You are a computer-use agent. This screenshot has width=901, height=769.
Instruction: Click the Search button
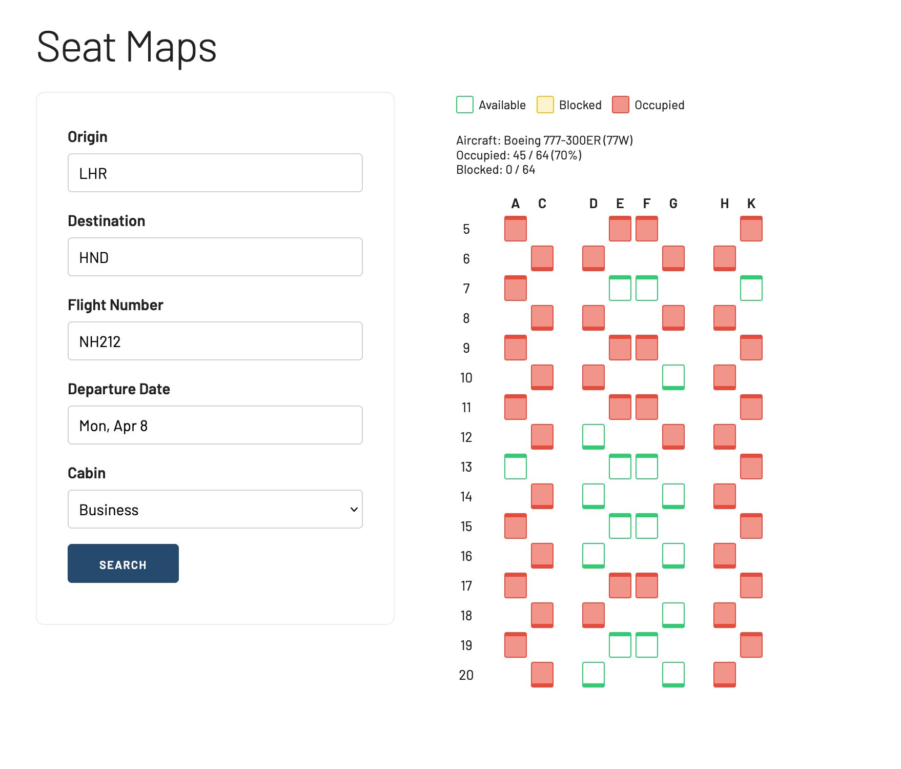tap(122, 563)
